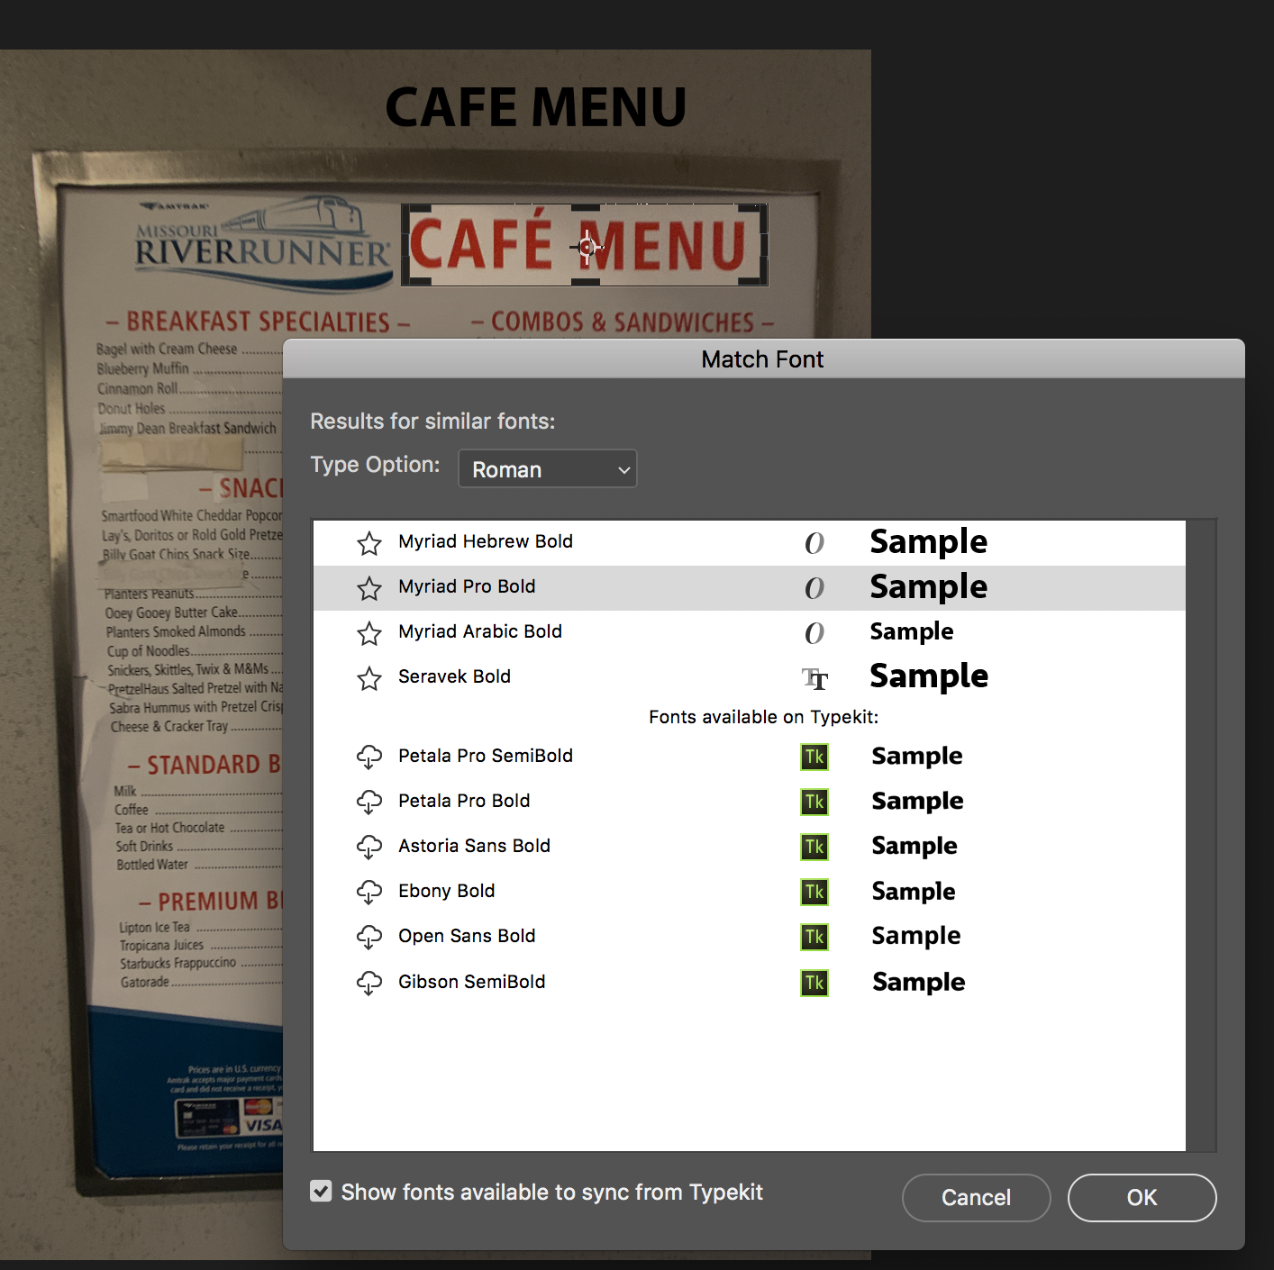OpenType icon beside Myriad Arabic Bold
The height and width of the screenshot is (1270, 1274).
pyautogui.click(x=814, y=633)
